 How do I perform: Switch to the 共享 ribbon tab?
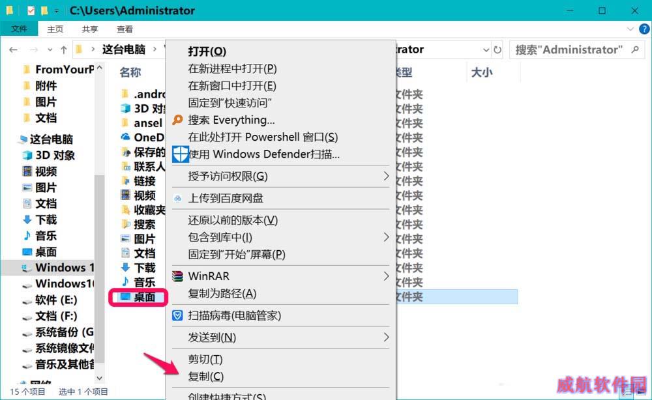click(90, 29)
